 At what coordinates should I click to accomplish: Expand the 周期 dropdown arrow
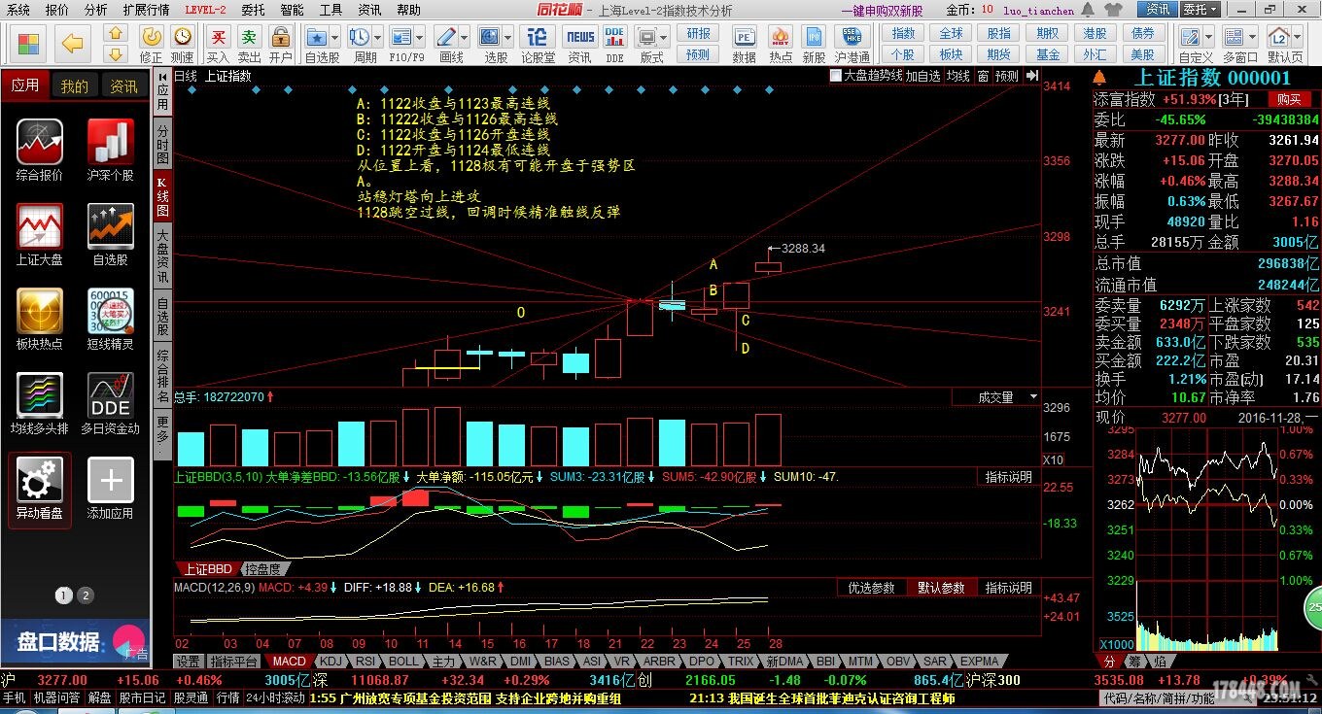click(x=378, y=36)
